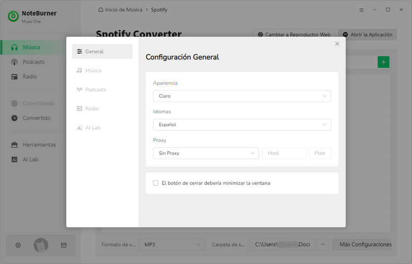Screen dimensions: 412x264
Task: Expand the MP3 format chevron
Action: 198,245
